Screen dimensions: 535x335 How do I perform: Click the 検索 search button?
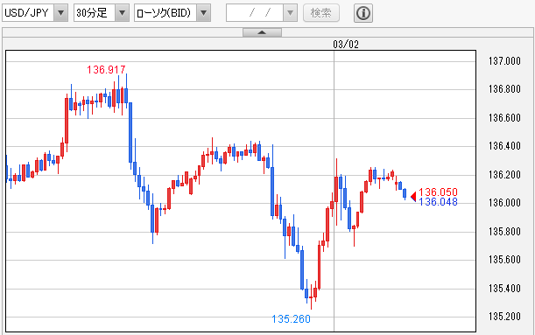point(321,13)
